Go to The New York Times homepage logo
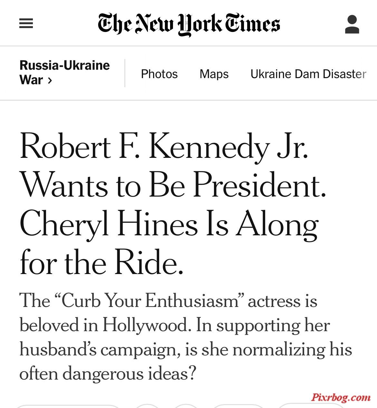The image size is (377, 408). pos(189,24)
